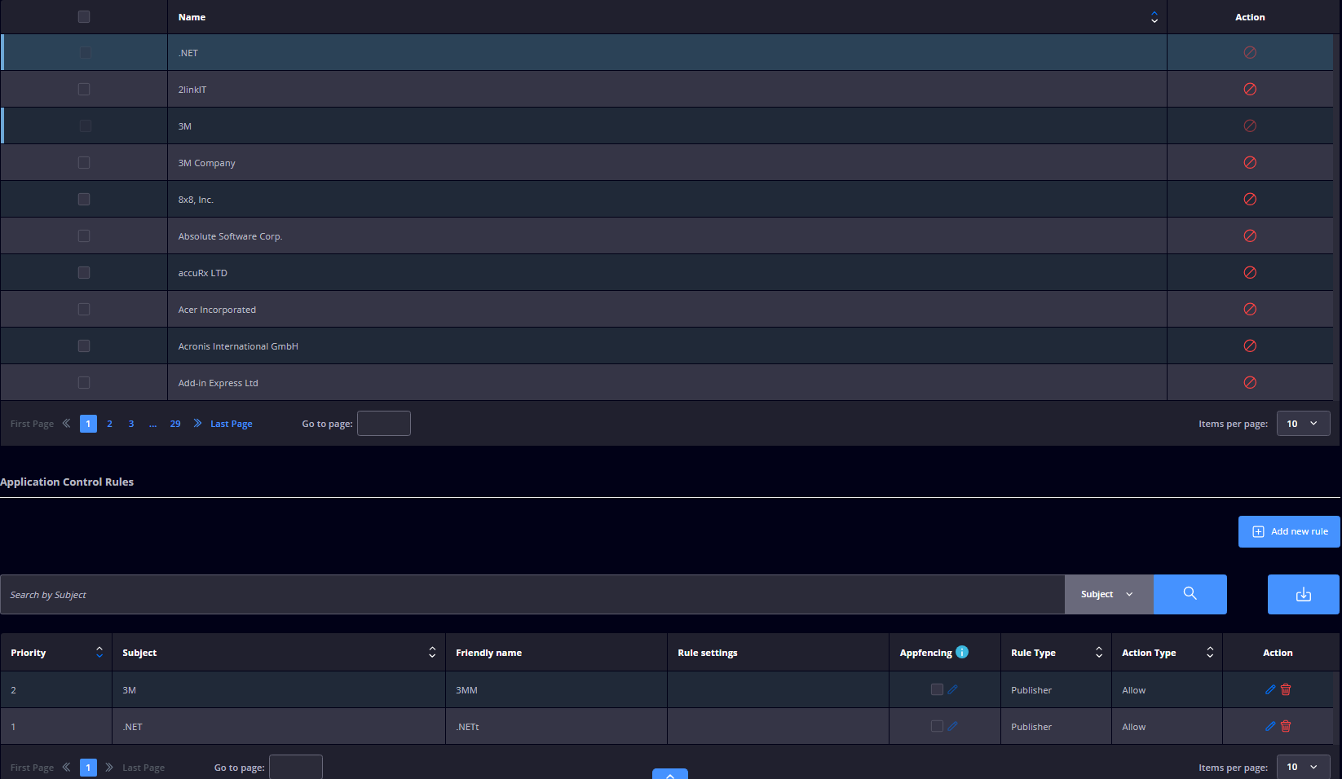This screenshot has width=1342, height=779.
Task: Click the download rules button
Action: (1304, 594)
